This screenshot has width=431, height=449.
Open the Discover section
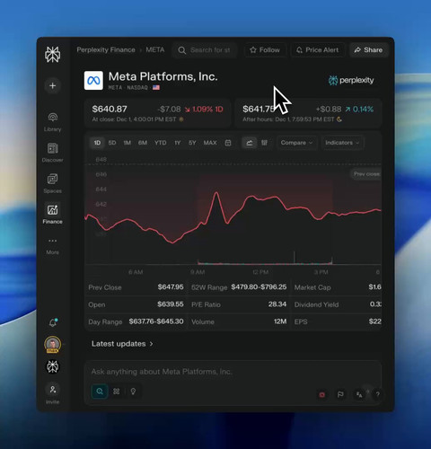(x=52, y=153)
